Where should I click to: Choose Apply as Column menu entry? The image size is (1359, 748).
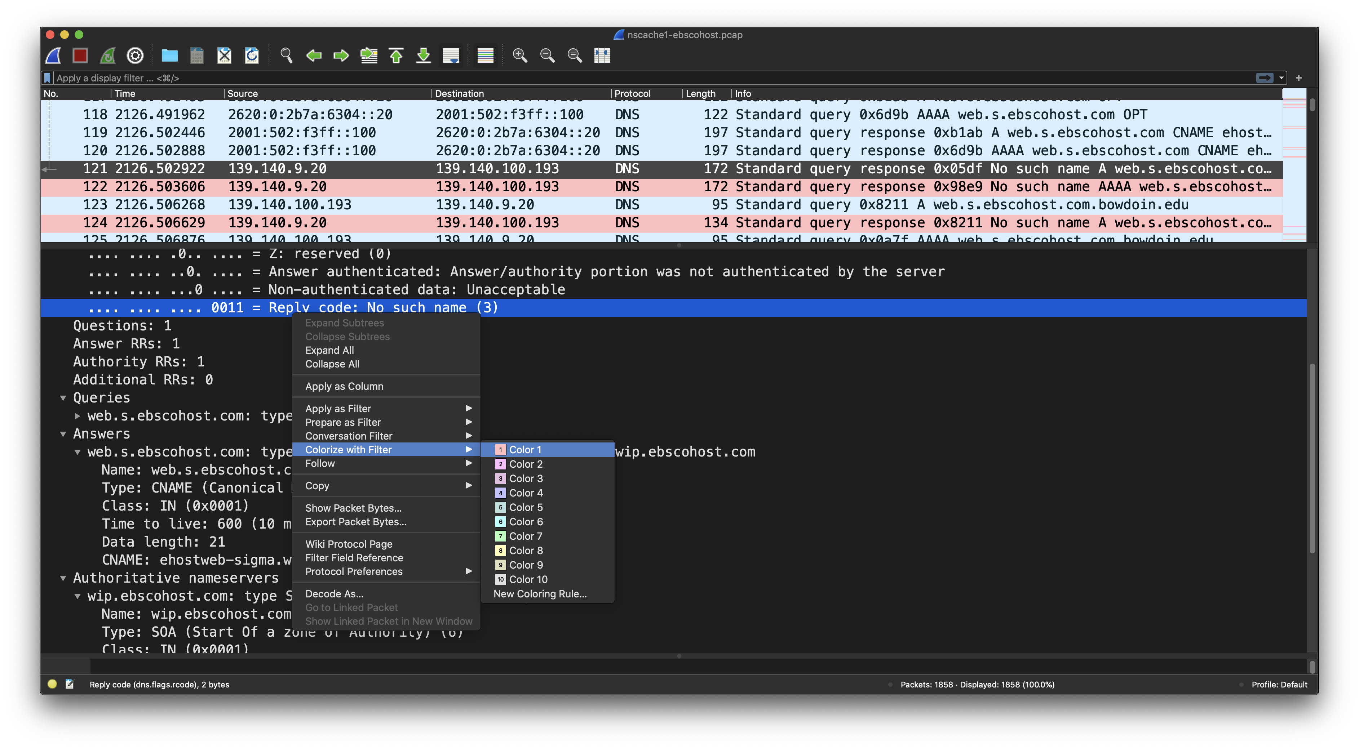(x=344, y=386)
